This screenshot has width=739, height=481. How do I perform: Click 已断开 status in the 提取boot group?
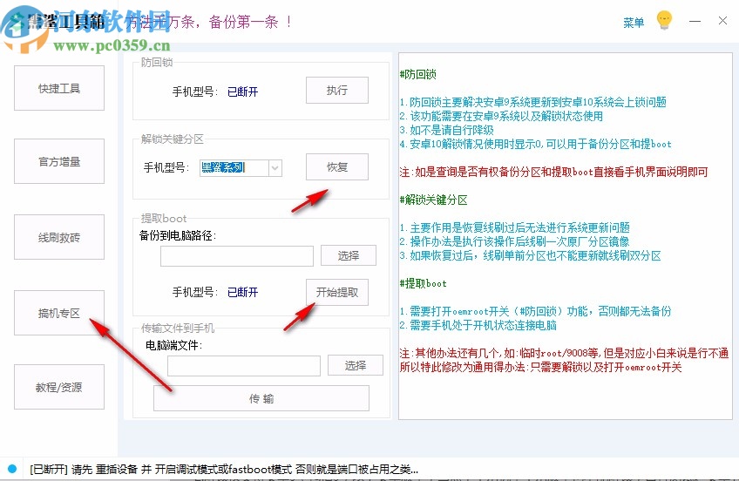243,292
